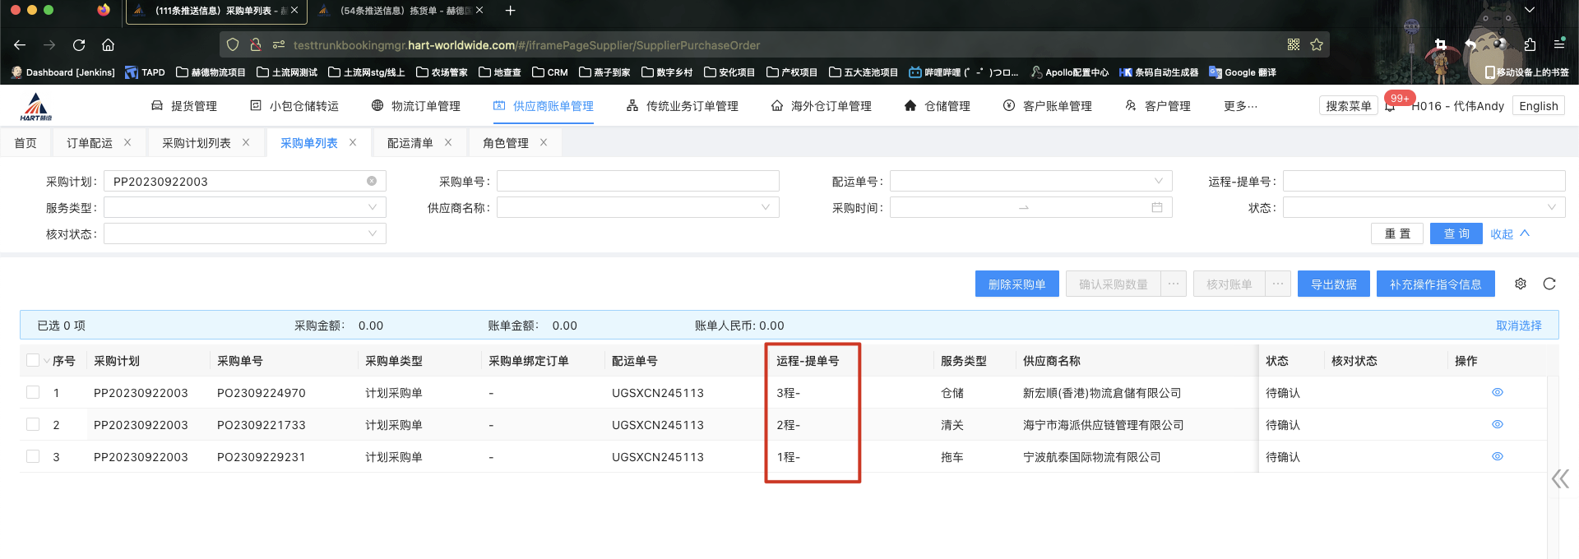Click the table settings gear icon
This screenshot has width=1579, height=559.
(x=1521, y=284)
